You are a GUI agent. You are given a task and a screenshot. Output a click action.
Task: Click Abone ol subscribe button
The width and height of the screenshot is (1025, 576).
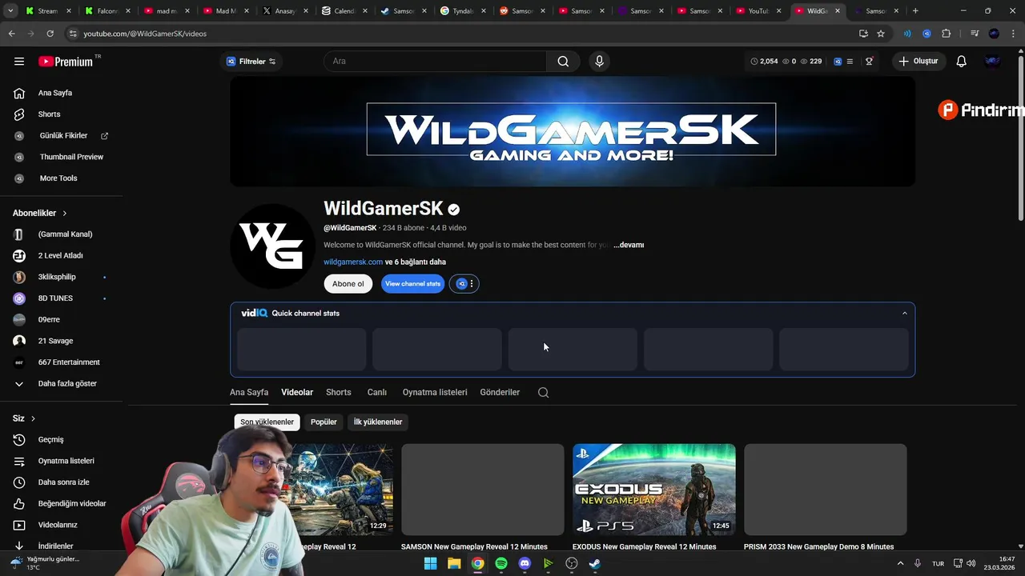348,283
